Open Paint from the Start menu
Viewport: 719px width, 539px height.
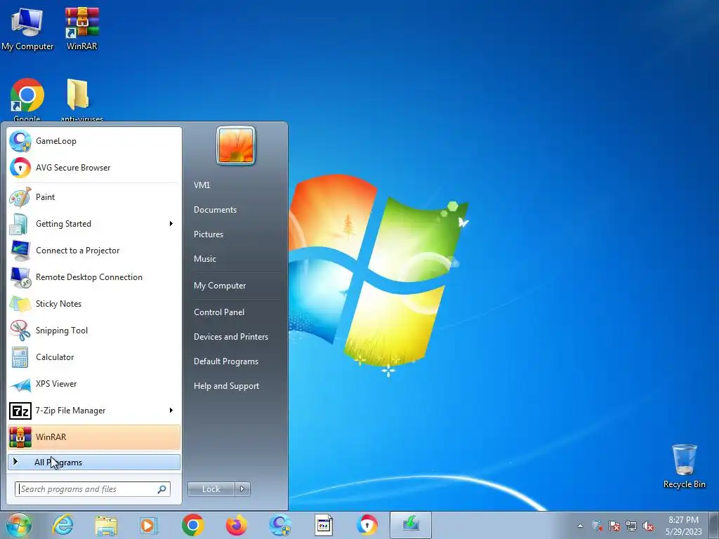point(94,197)
